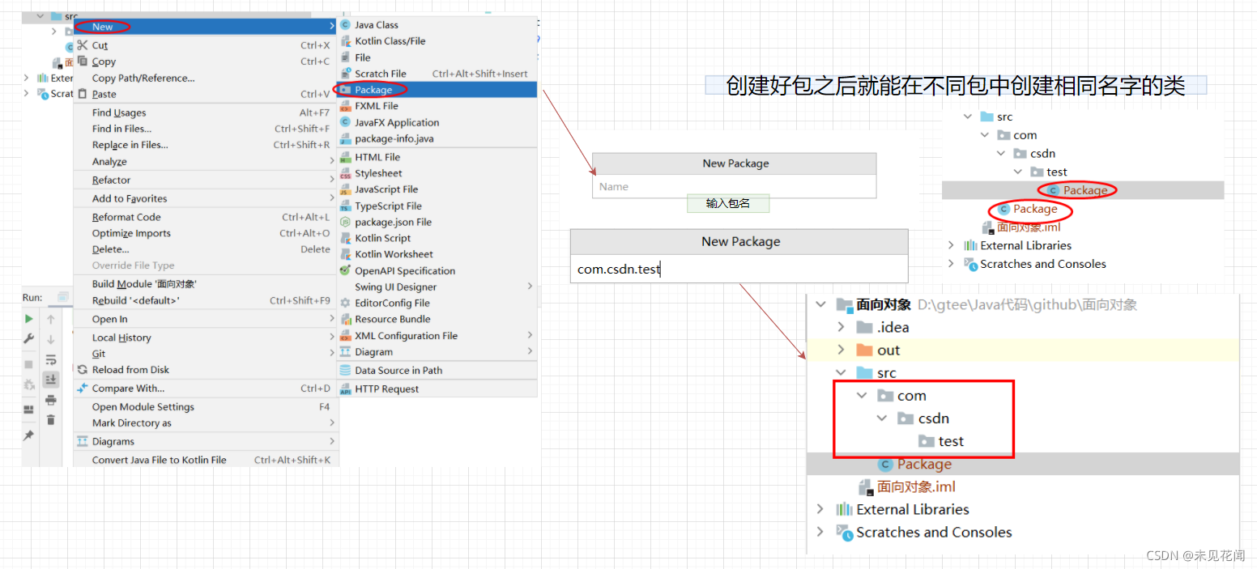
Task: Choose Copy Path/Reference... from context menu
Action: pyautogui.click(x=204, y=78)
